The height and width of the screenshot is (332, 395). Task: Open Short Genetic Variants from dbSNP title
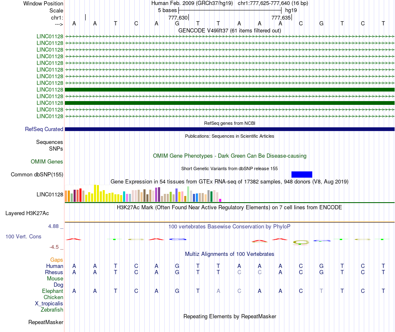click(x=230, y=168)
